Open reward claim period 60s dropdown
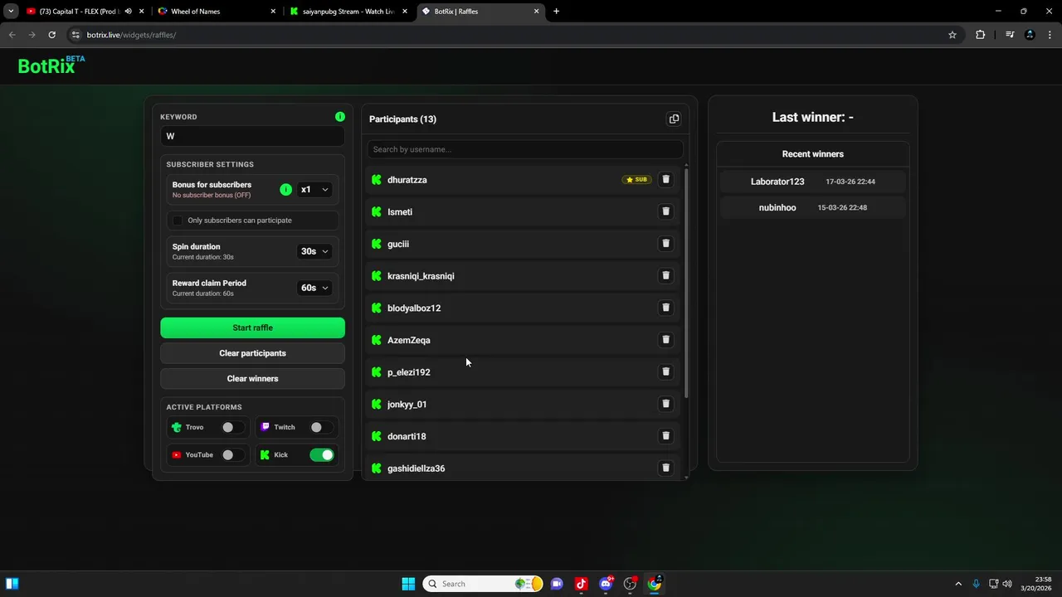1062x597 pixels. tap(314, 288)
